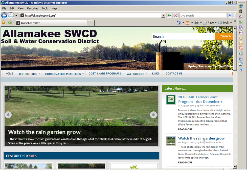Image resolution: width=247 pixels, height=170 pixels.
Task: Click the website Search text field
Action: pyautogui.click(x=183, y=36)
